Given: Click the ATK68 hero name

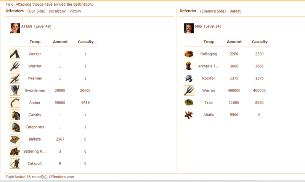Looking at the screenshot, I should pos(27,27).
